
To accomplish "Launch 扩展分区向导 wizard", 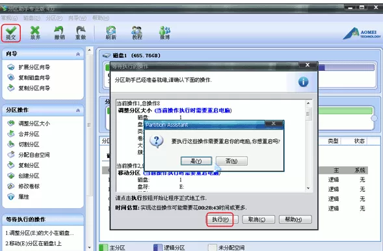I will click(x=34, y=67).
